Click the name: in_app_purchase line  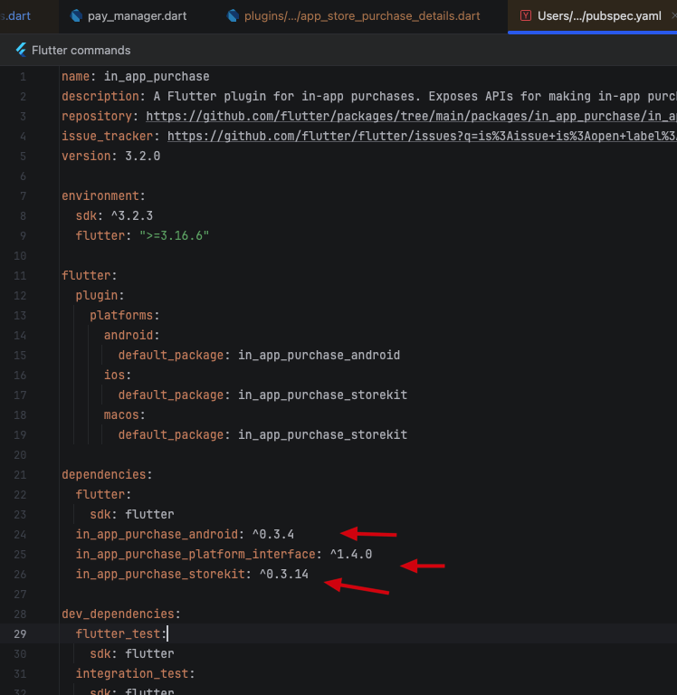click(135, 76)
